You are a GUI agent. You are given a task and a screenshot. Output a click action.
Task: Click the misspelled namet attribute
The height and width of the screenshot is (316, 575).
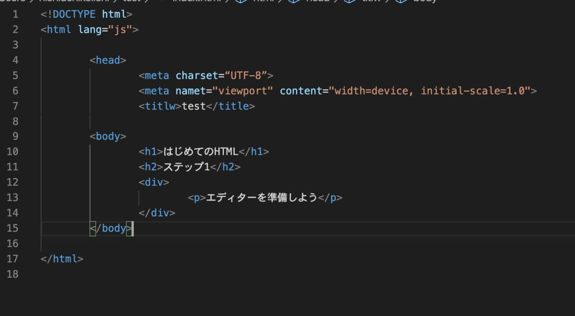[194, 91]
